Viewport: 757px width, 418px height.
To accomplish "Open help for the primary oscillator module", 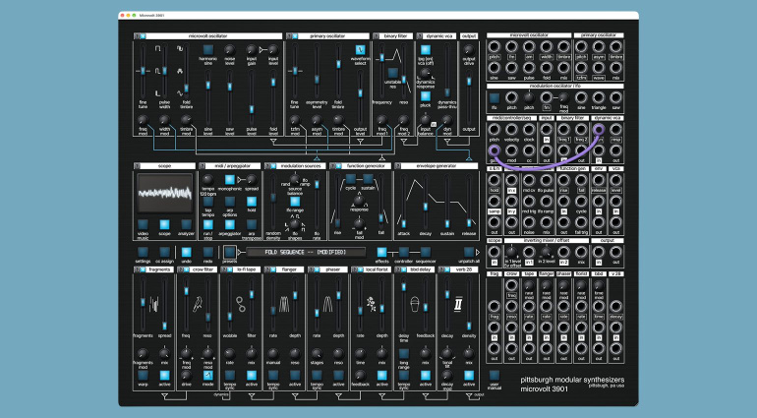I will [x=289, y=36].
